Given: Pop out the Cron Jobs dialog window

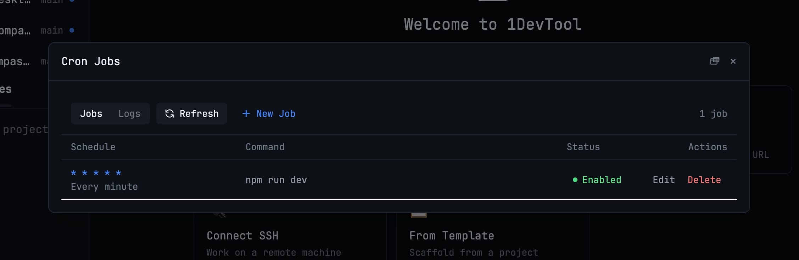Looking at the screenshot, I should [715, 61].
